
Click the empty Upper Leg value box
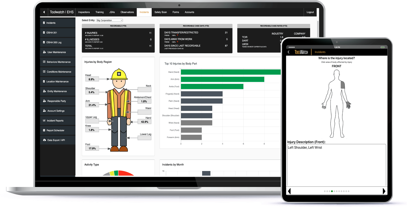click(x=92, y=121)
